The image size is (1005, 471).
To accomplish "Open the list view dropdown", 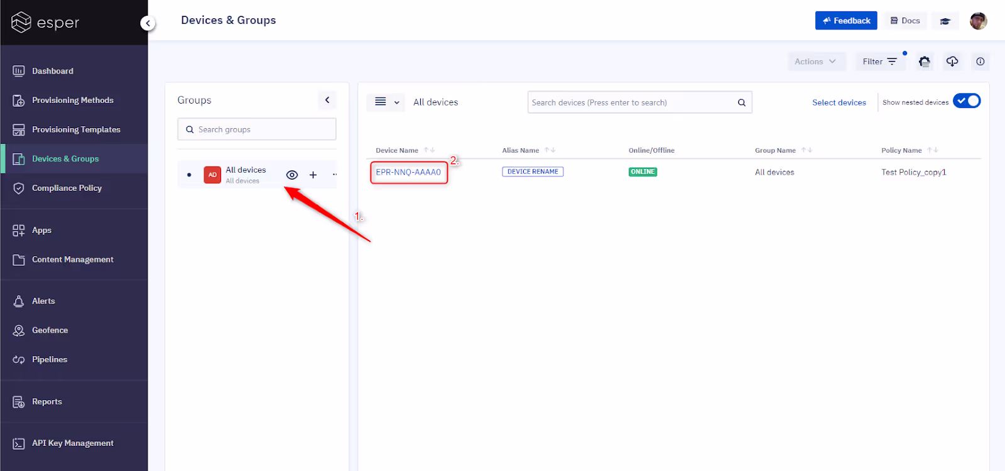I will [x=386, y=102].
